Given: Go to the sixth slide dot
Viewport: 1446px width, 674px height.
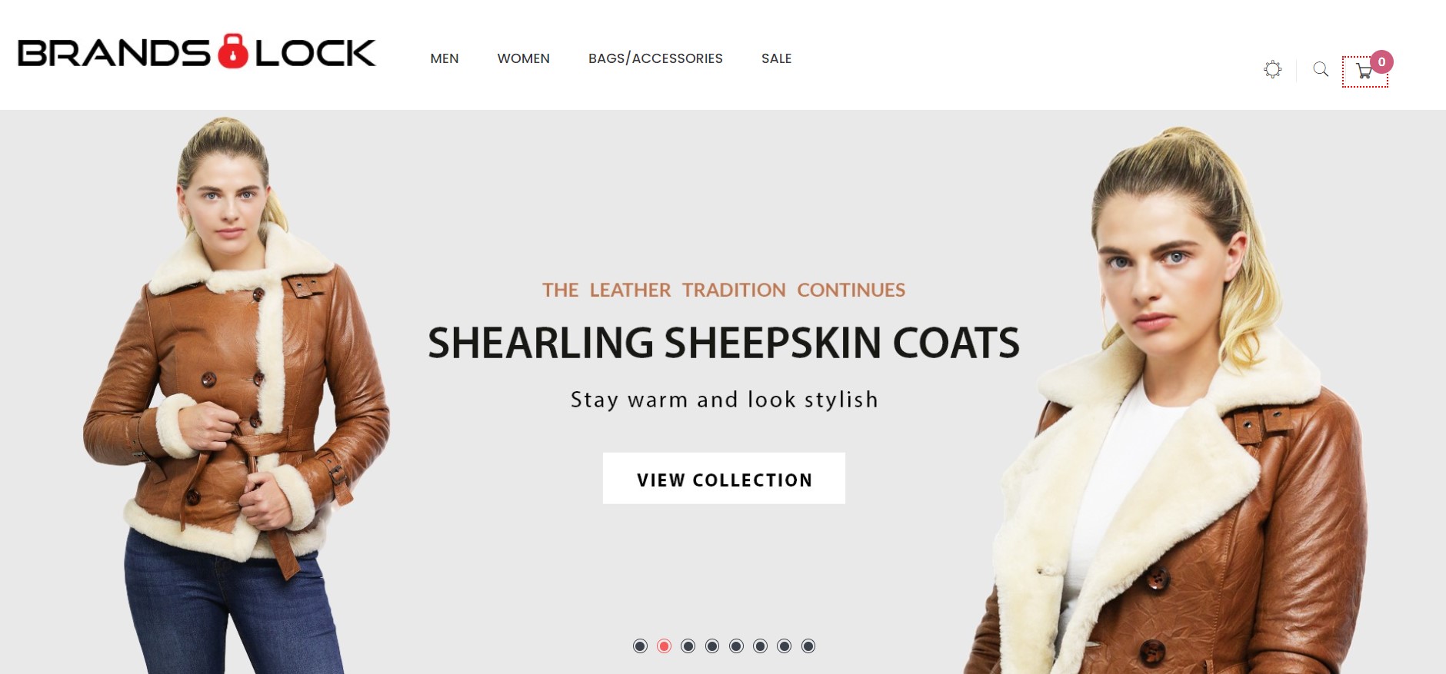Looking at the screenshot, I should tap(760, 646).
